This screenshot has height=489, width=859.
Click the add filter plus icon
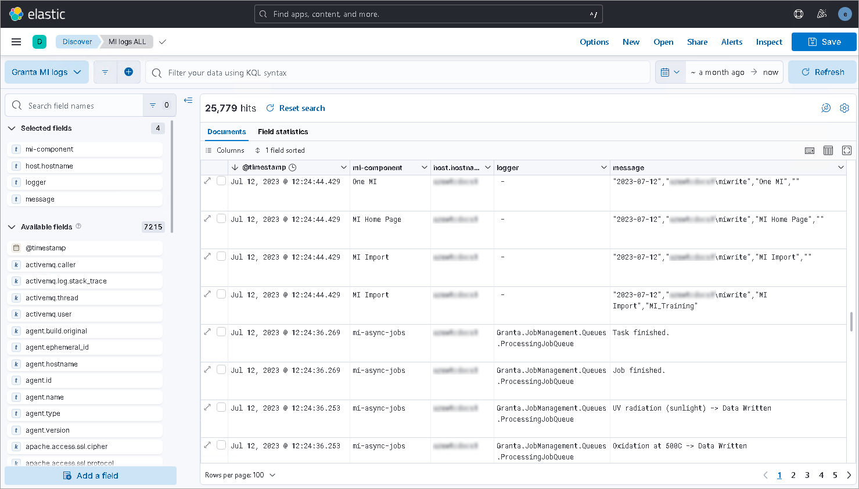(x=128, y=72)
